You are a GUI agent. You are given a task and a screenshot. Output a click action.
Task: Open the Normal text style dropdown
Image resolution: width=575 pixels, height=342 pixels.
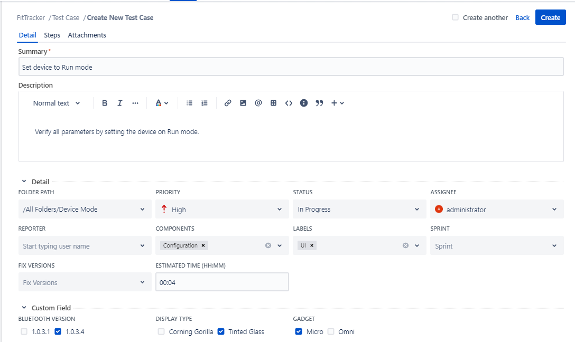click(x=57, y=103)
